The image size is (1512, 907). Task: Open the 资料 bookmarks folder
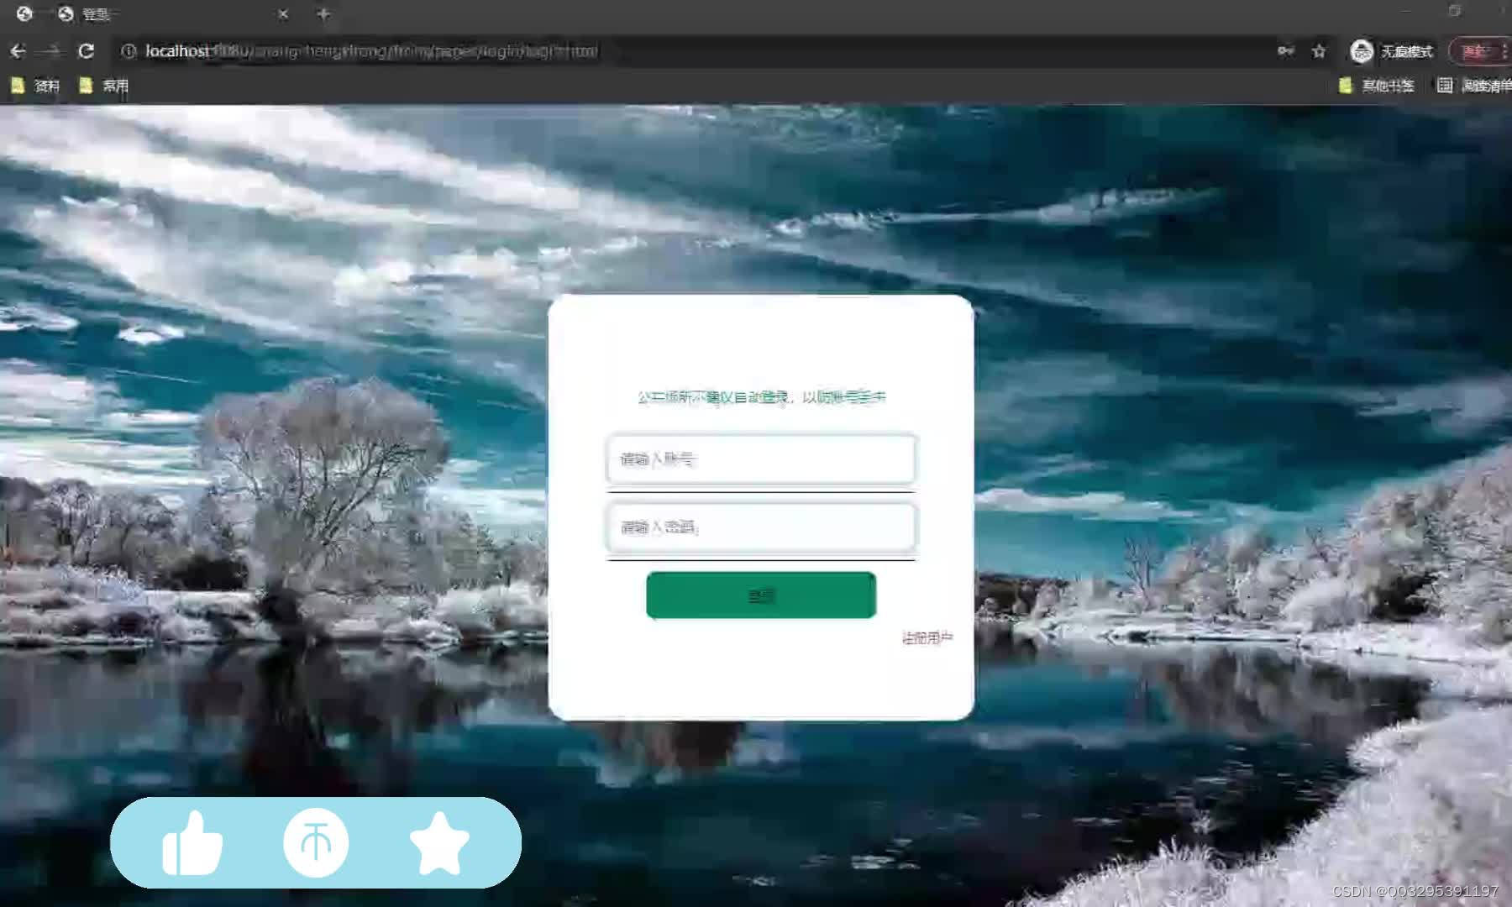34,86
